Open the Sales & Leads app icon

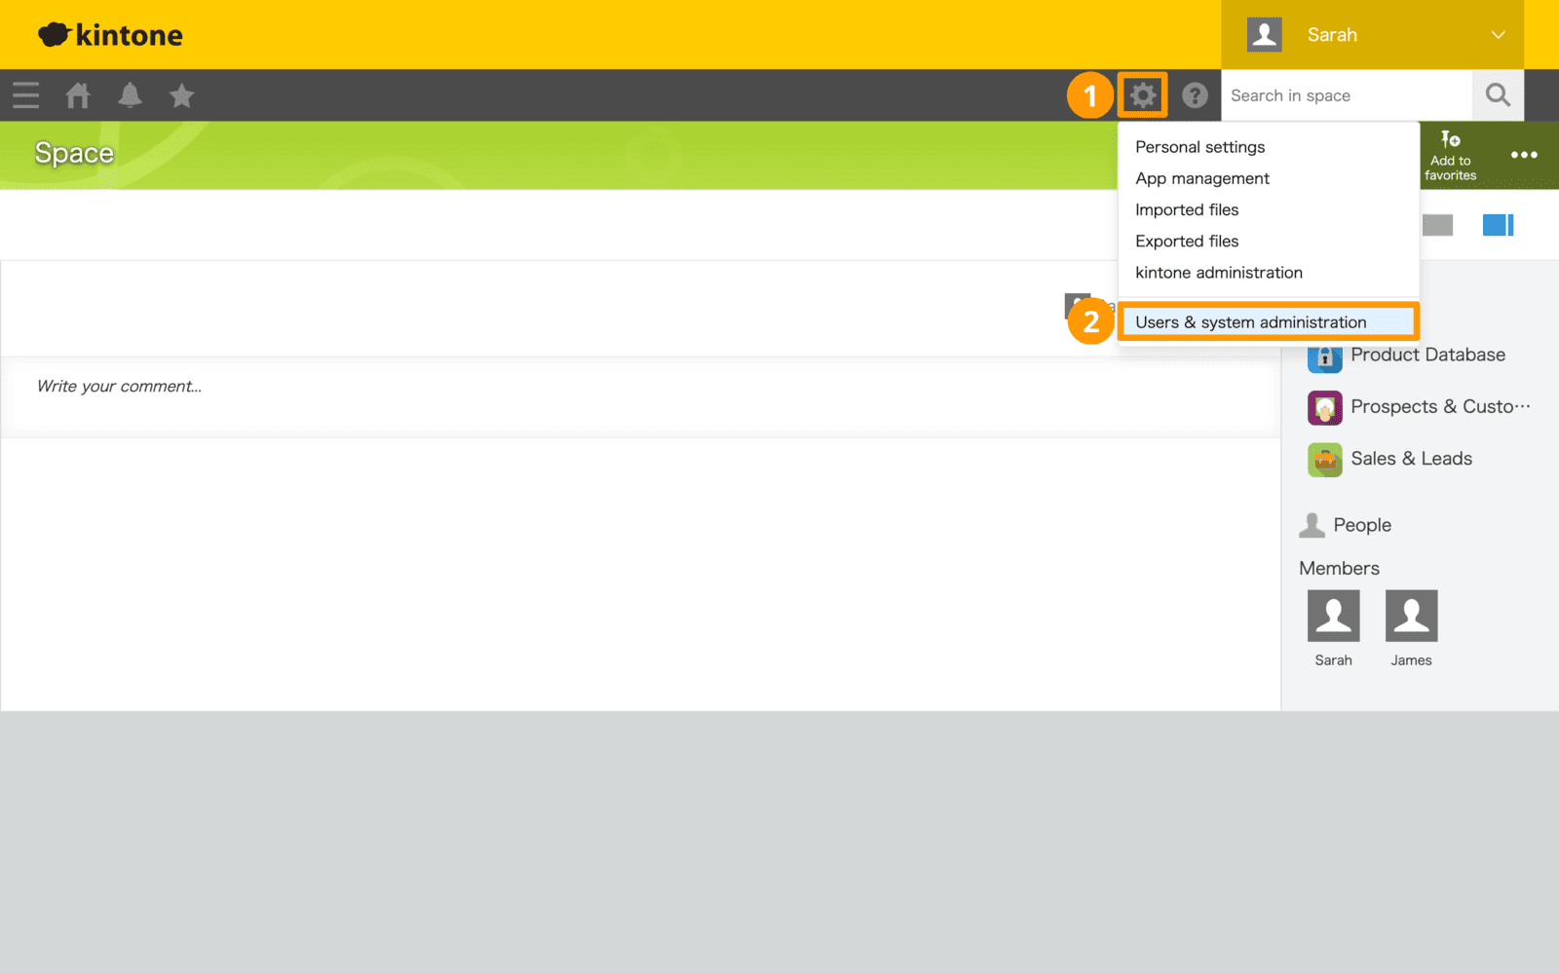point(1324,459)
